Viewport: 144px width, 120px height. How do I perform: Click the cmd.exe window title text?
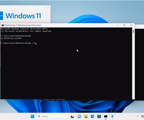point(23,25)
